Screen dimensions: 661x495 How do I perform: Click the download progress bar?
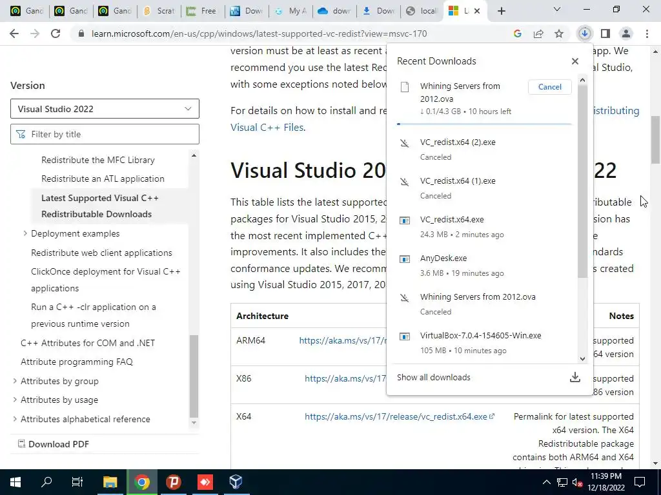click(x=484, y=124)
